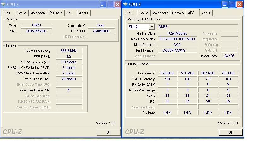Screen dimensions: 265x165
Task: Click CPU-Z title bar icon in right window
Action: pyautogui.click(x=126, y=4)
